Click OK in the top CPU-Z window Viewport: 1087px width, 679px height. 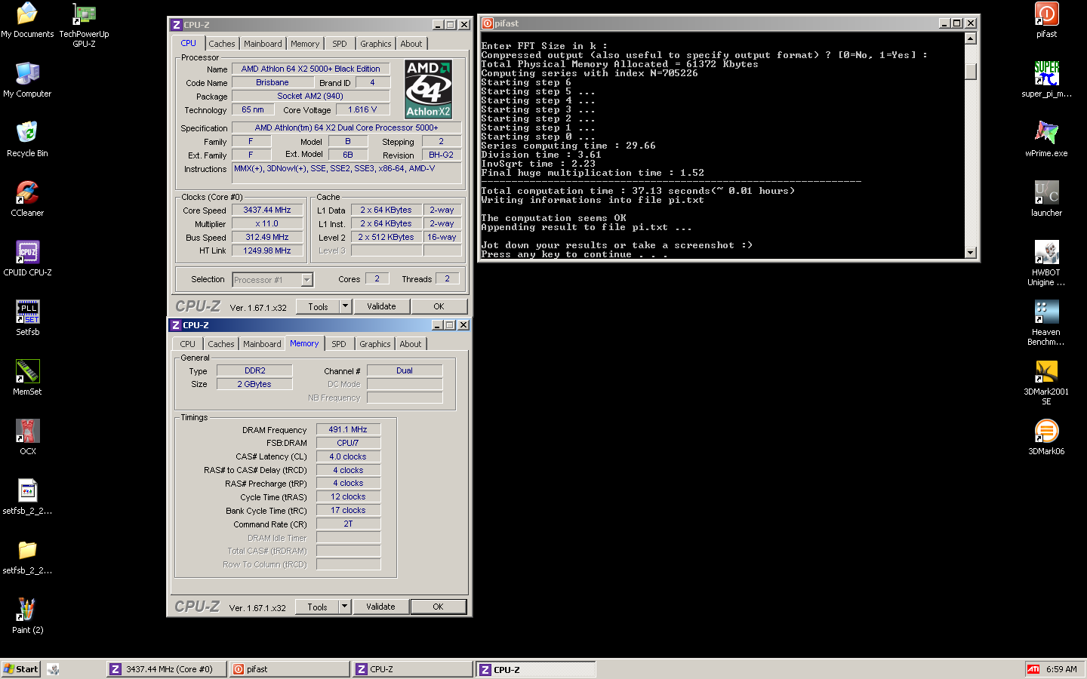[x=439, y=306]
